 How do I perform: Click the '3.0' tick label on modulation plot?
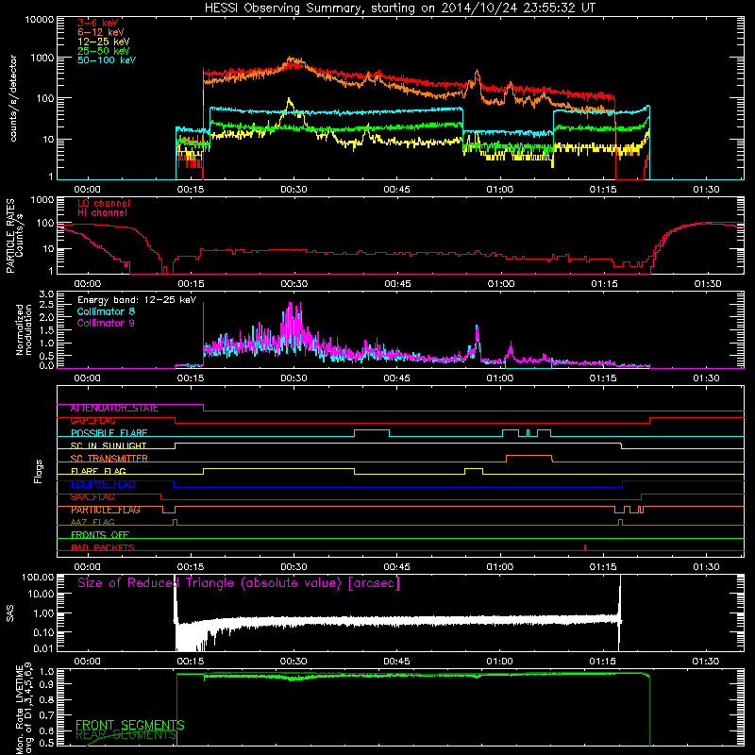(x=46, y=294)
